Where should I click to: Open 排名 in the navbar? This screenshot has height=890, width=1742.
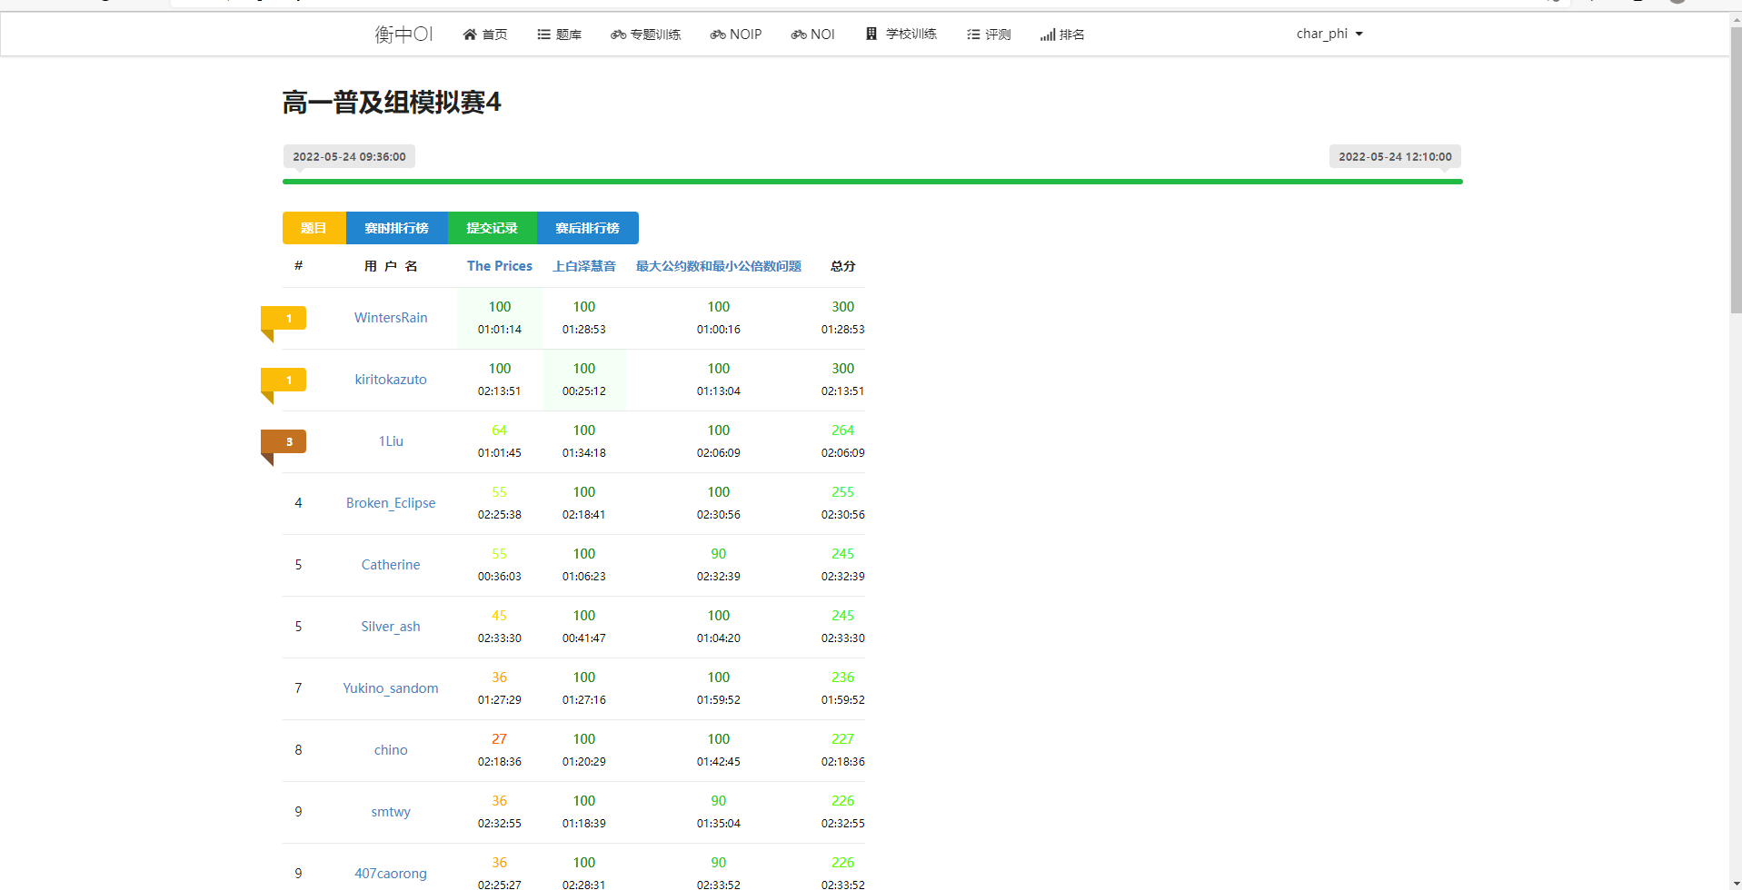pyautogui.click(x=1062, y=35)
